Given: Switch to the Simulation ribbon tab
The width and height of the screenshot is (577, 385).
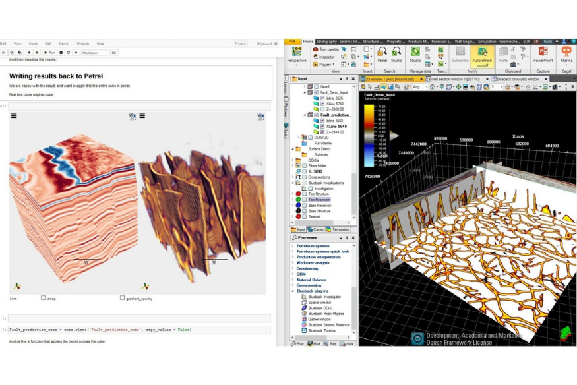Looking at the screenshot, I should tap(487, 42).
